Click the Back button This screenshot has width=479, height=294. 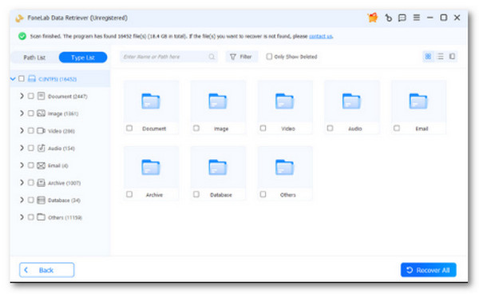pos(47,270)
